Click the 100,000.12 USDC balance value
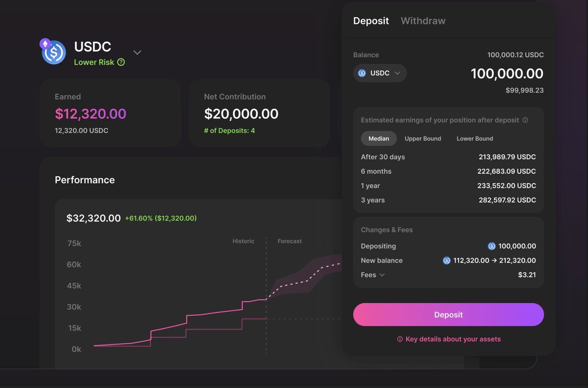This screenshot has height=388, width=588. (x=515, y=55)
